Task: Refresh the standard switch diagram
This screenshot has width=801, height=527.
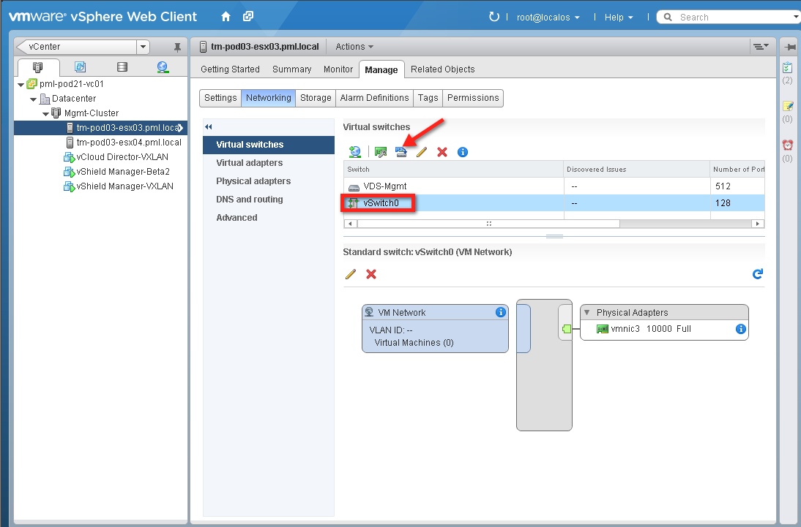Action: point(758,274)
